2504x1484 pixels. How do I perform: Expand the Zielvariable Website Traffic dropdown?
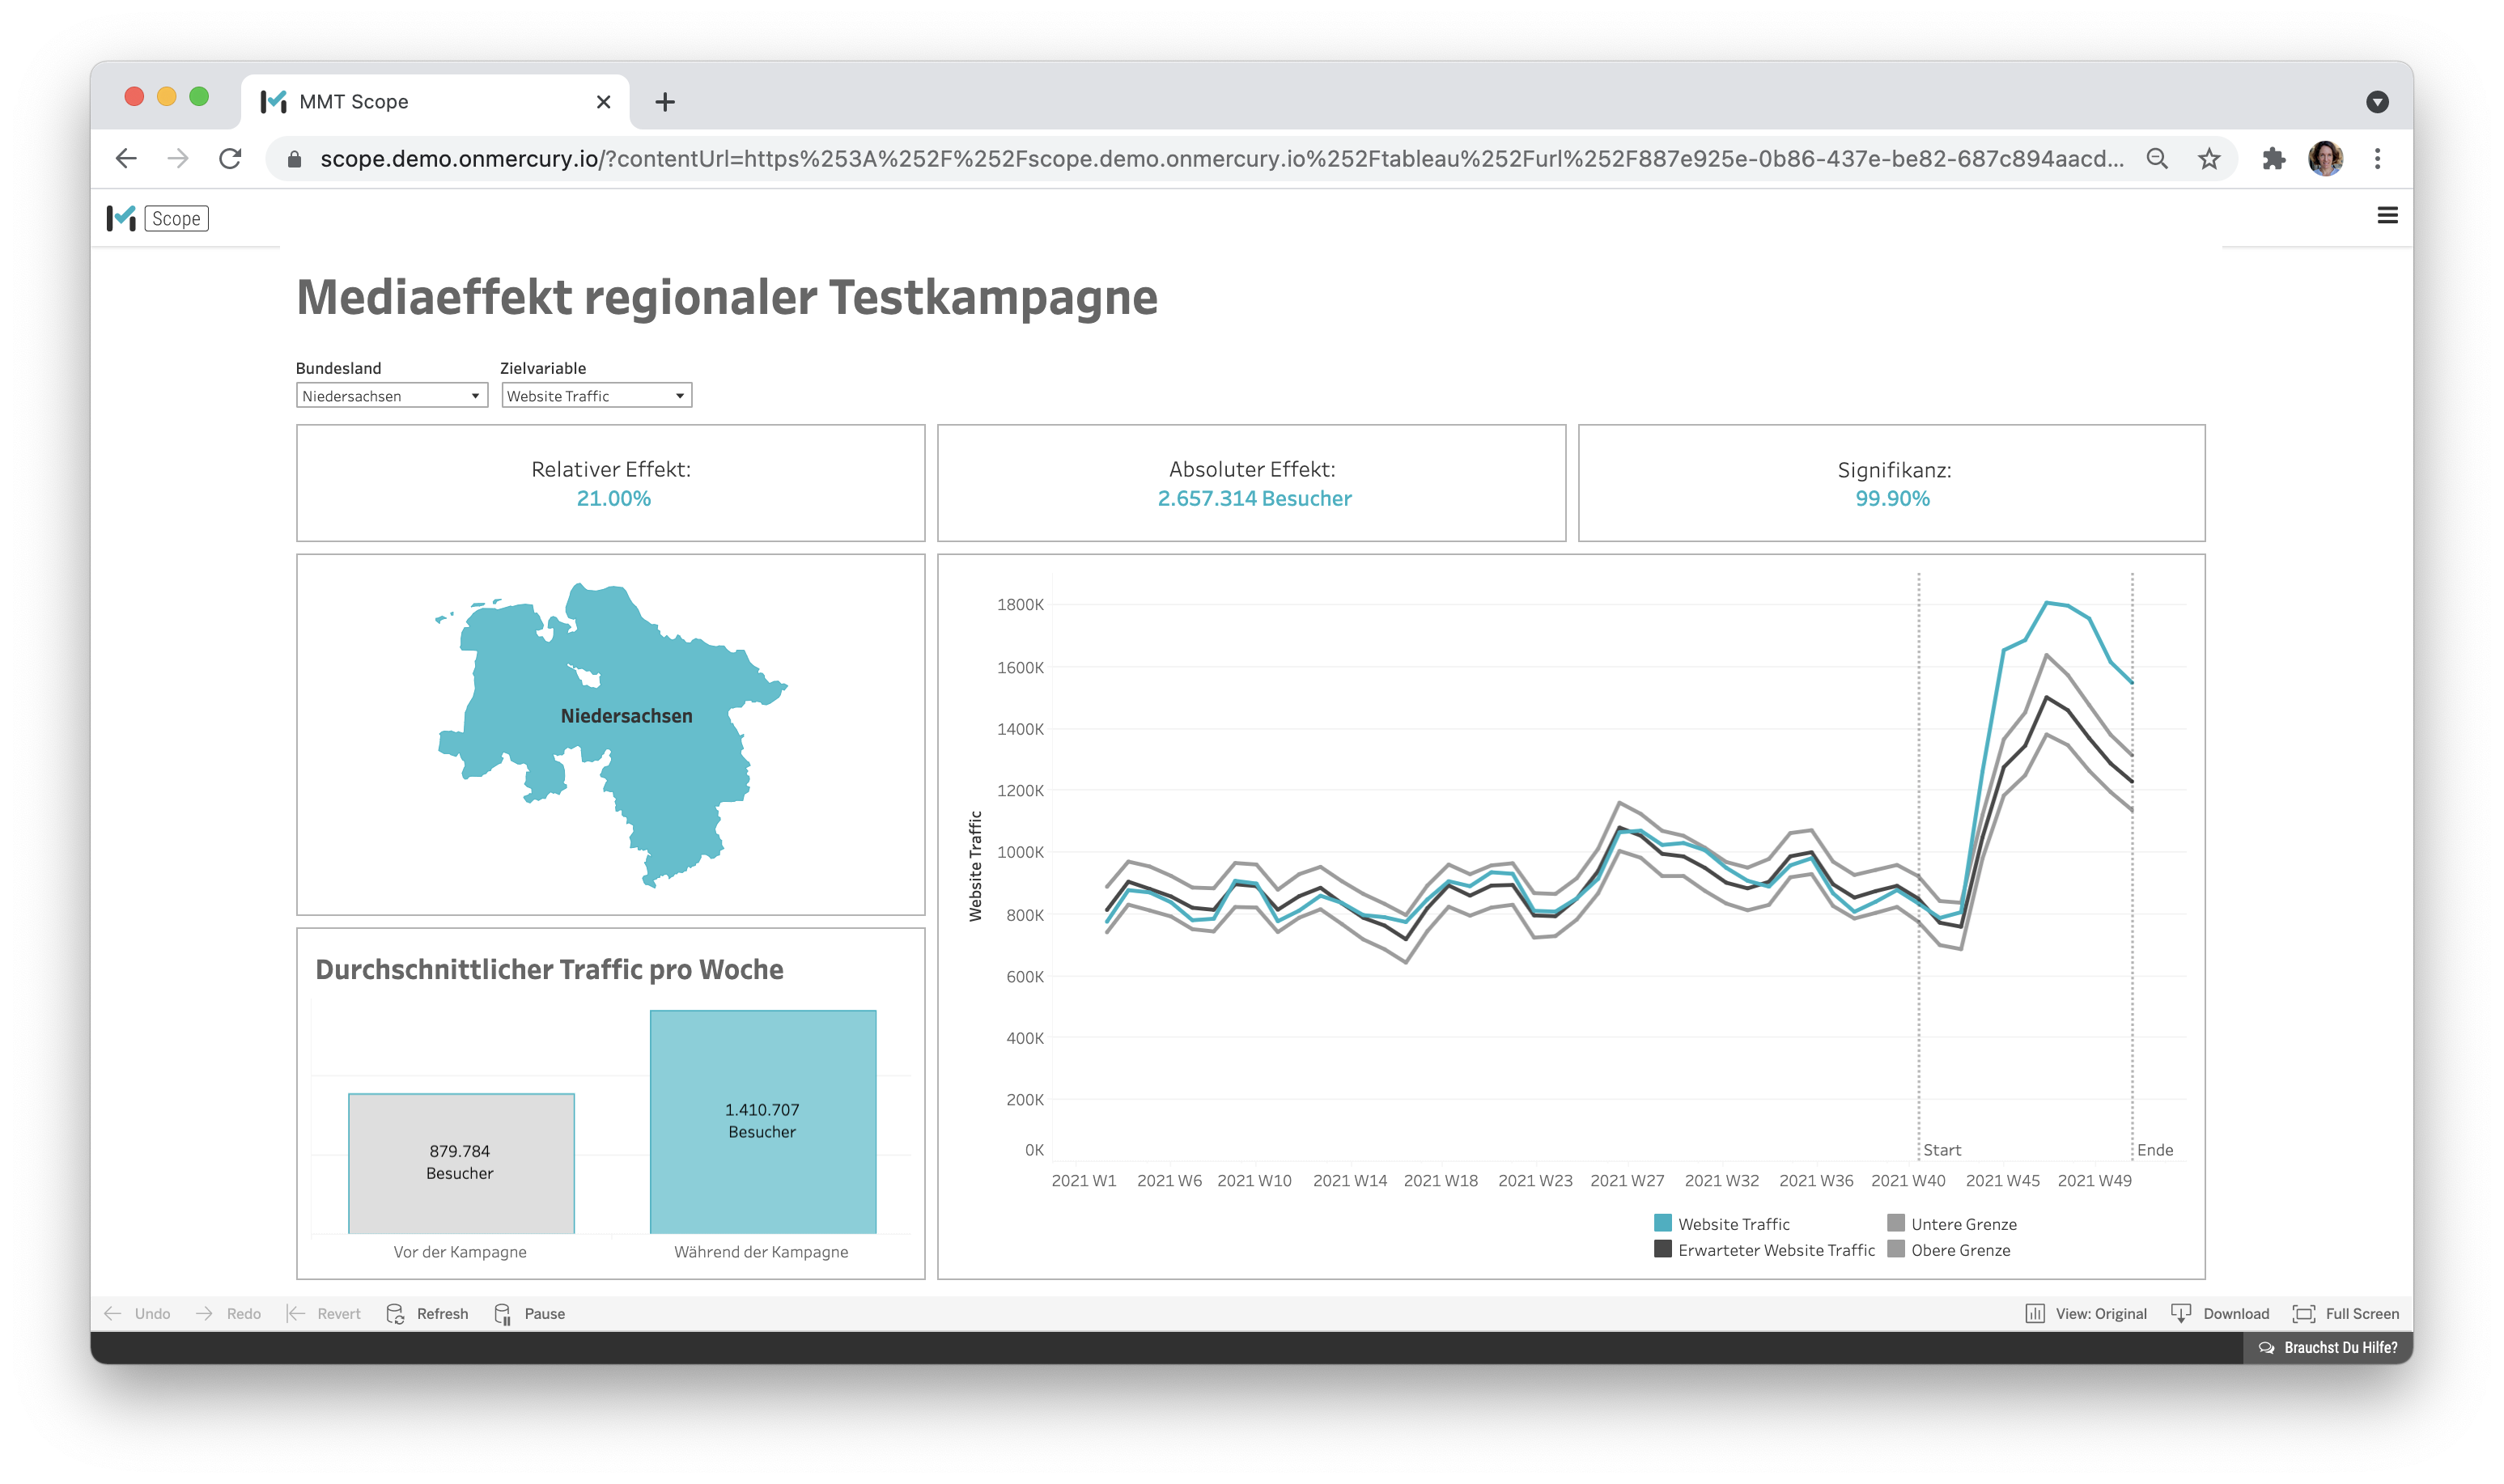596,396
